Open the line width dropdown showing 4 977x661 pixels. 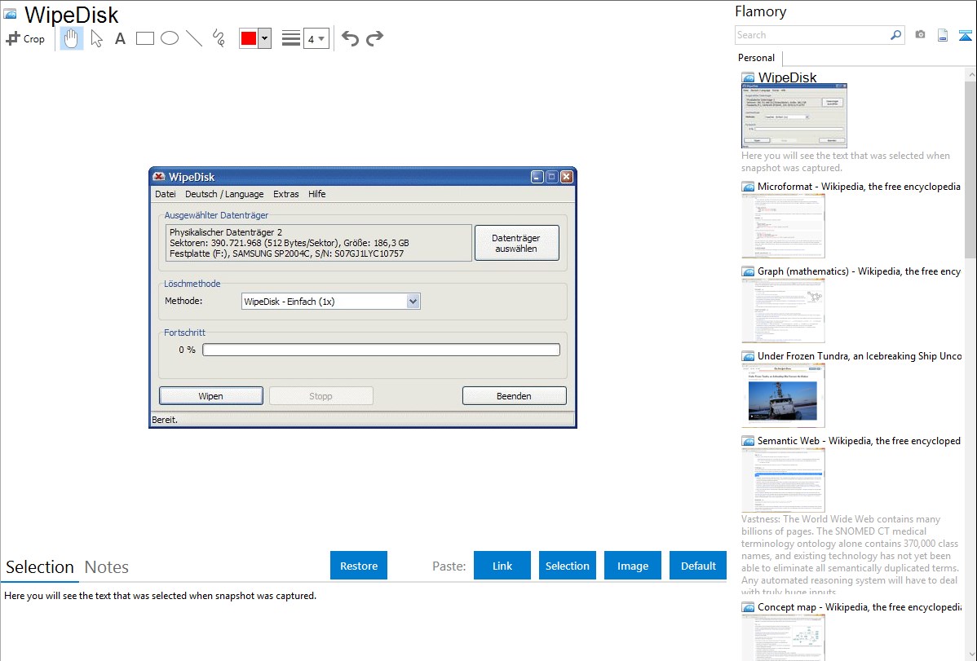pos(316,38)
